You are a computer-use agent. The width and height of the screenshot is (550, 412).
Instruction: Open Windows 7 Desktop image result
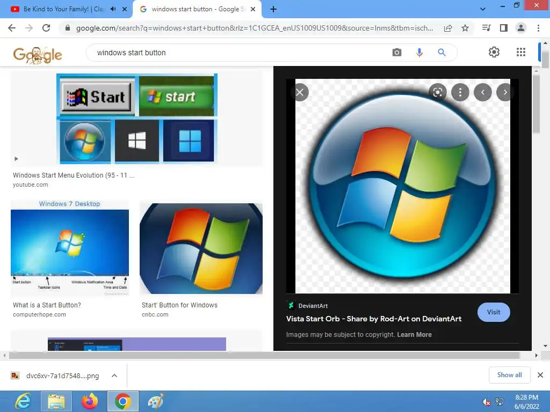[70, 247]
